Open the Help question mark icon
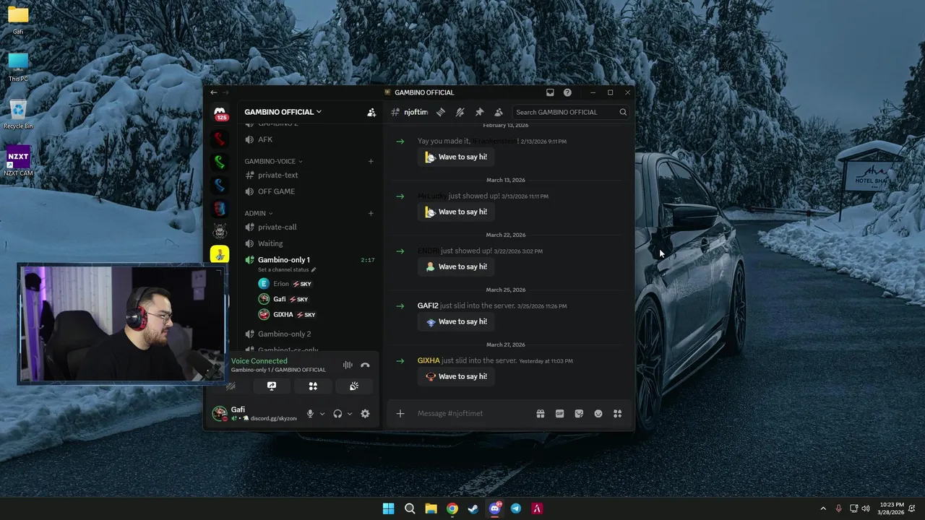The height and width of the screenshot is (520, 925). [x=567, y=92]
